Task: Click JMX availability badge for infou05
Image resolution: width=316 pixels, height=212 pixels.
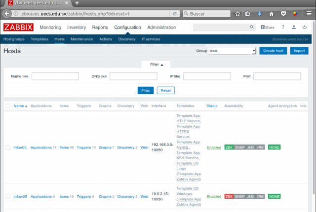Action: [x=250, y=147]
